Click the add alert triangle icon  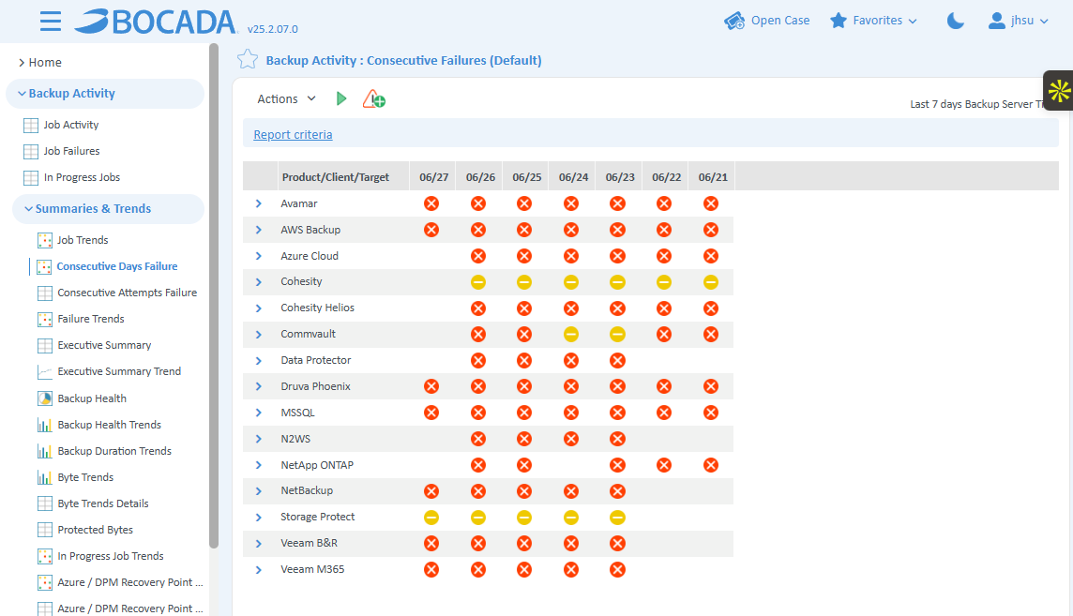click(374, 98)
